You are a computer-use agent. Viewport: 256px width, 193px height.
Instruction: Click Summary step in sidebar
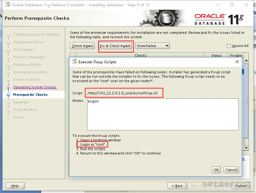pyautogui.click(x=21, y=102)
